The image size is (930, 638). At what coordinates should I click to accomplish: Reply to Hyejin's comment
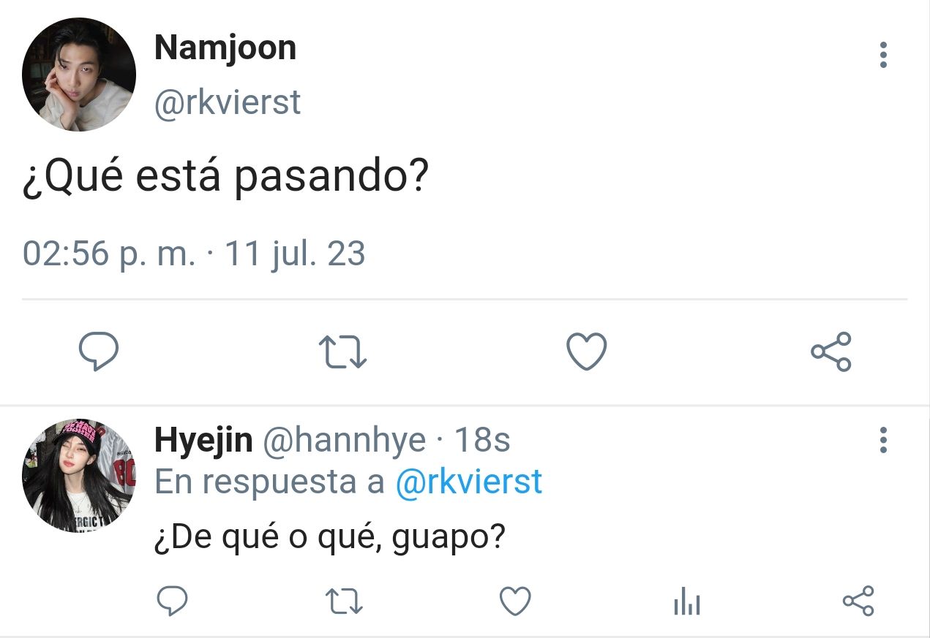173,601
